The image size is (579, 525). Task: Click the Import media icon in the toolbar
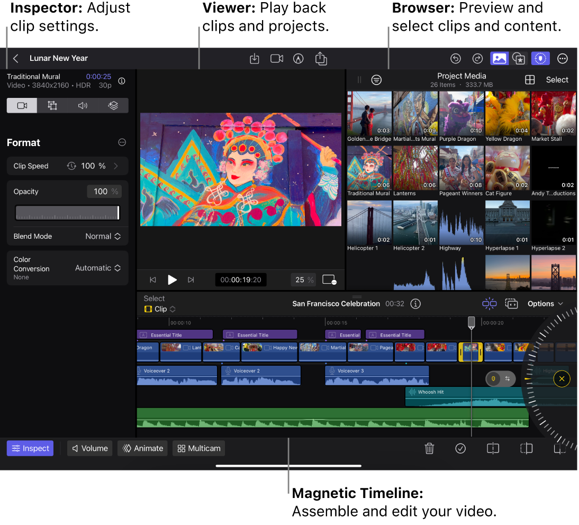pos(255,59)
